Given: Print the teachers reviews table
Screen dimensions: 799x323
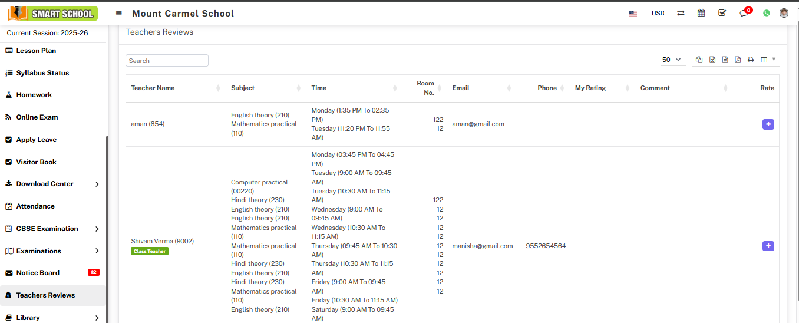Looking at the screenshot, I should pos(751,60).
